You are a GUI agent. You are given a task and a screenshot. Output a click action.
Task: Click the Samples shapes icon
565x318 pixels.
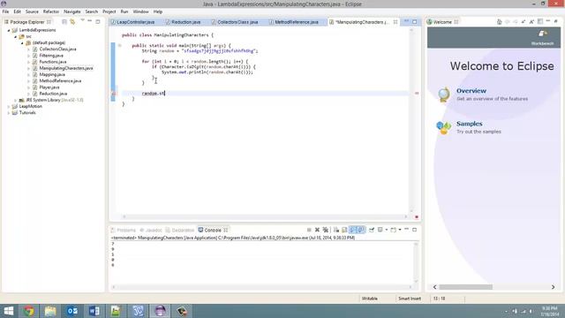pos(443,127)
